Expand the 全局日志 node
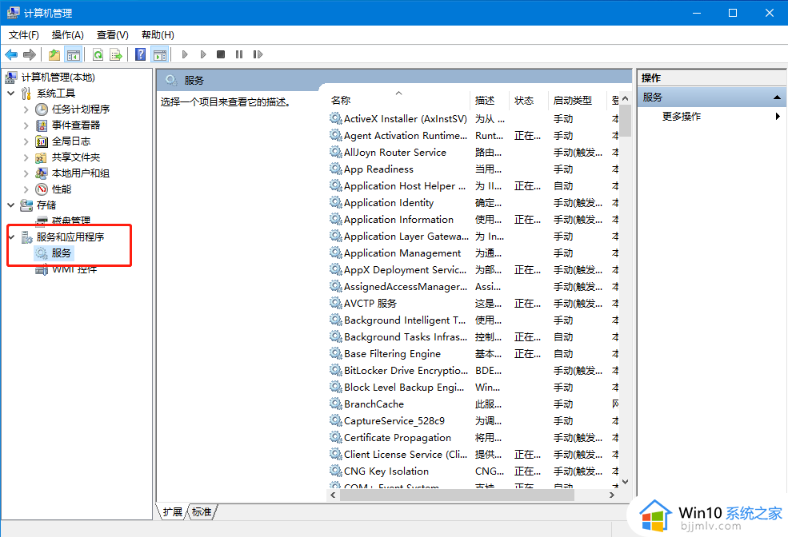This screenshot has height=537, width=788. pos(26,141)
